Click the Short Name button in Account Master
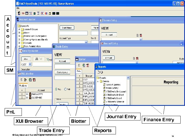 [x=67, y=28]
